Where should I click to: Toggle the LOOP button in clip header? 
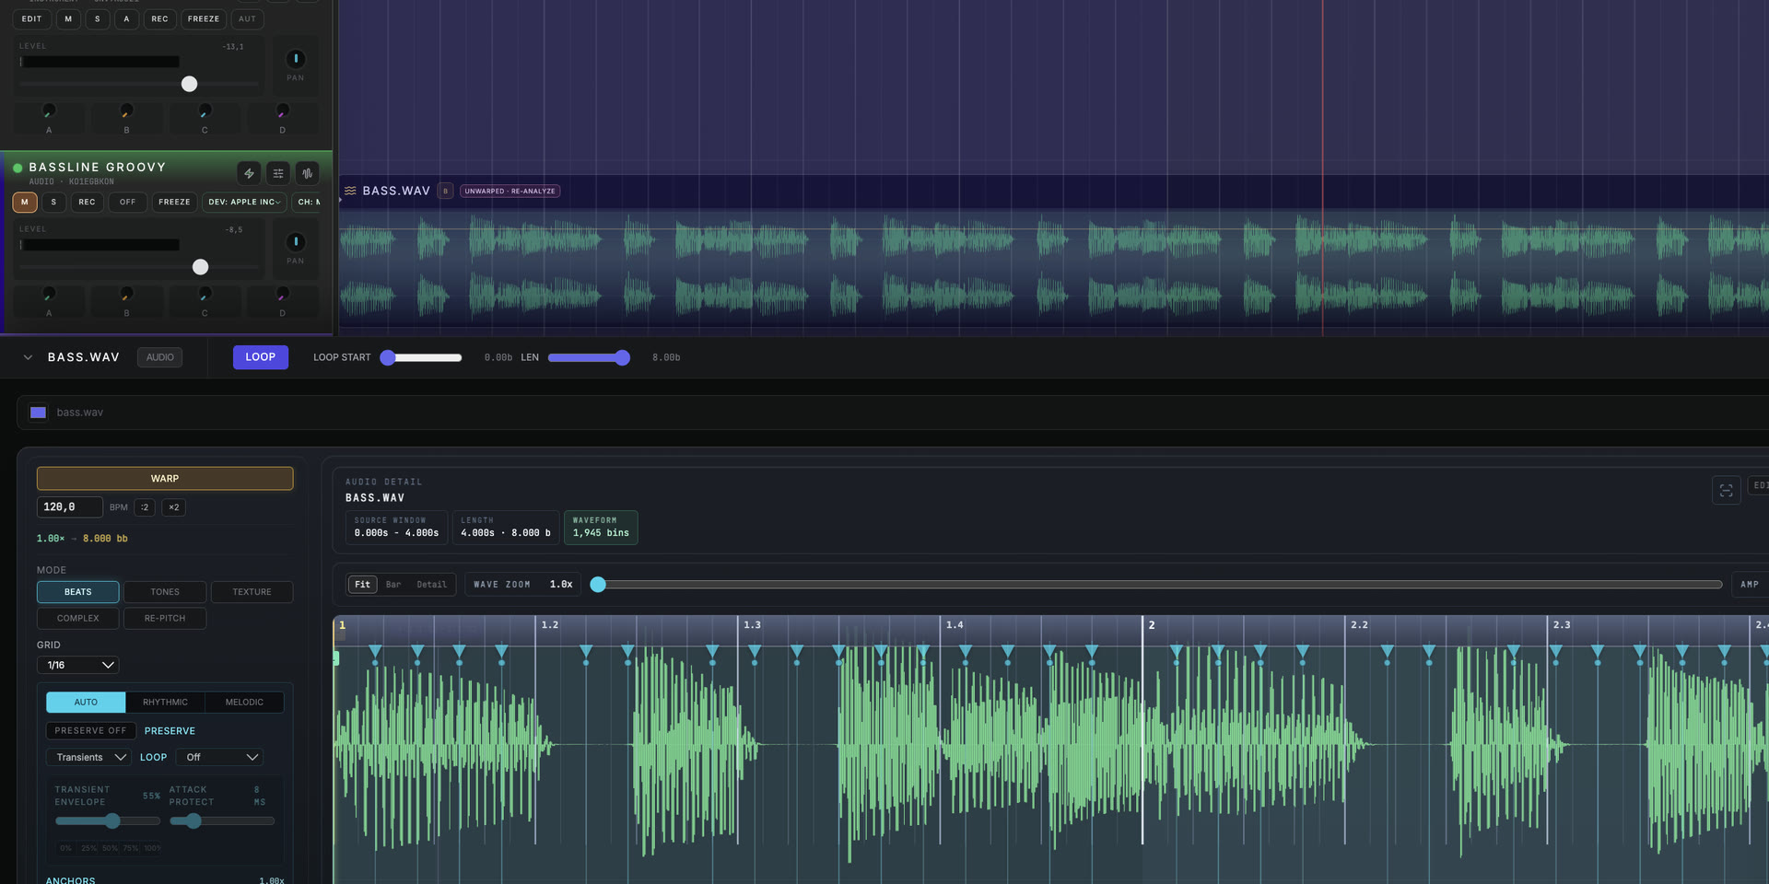point(260,357)
